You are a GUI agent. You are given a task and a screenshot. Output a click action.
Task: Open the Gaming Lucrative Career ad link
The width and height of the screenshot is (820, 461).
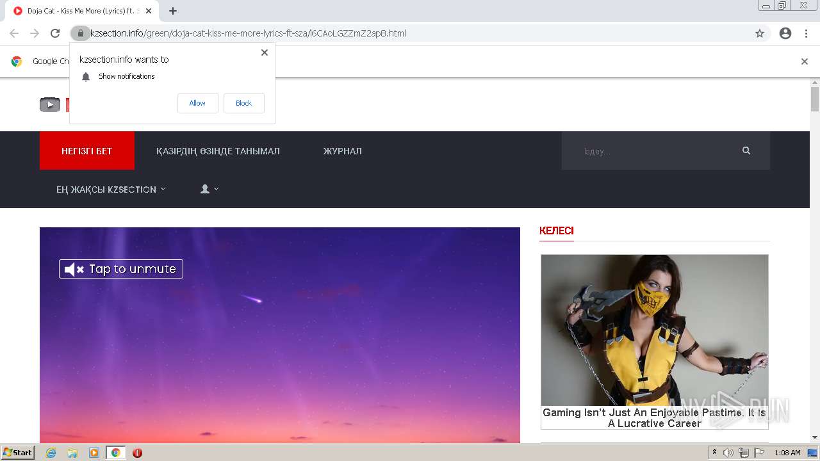click(654, 418)
